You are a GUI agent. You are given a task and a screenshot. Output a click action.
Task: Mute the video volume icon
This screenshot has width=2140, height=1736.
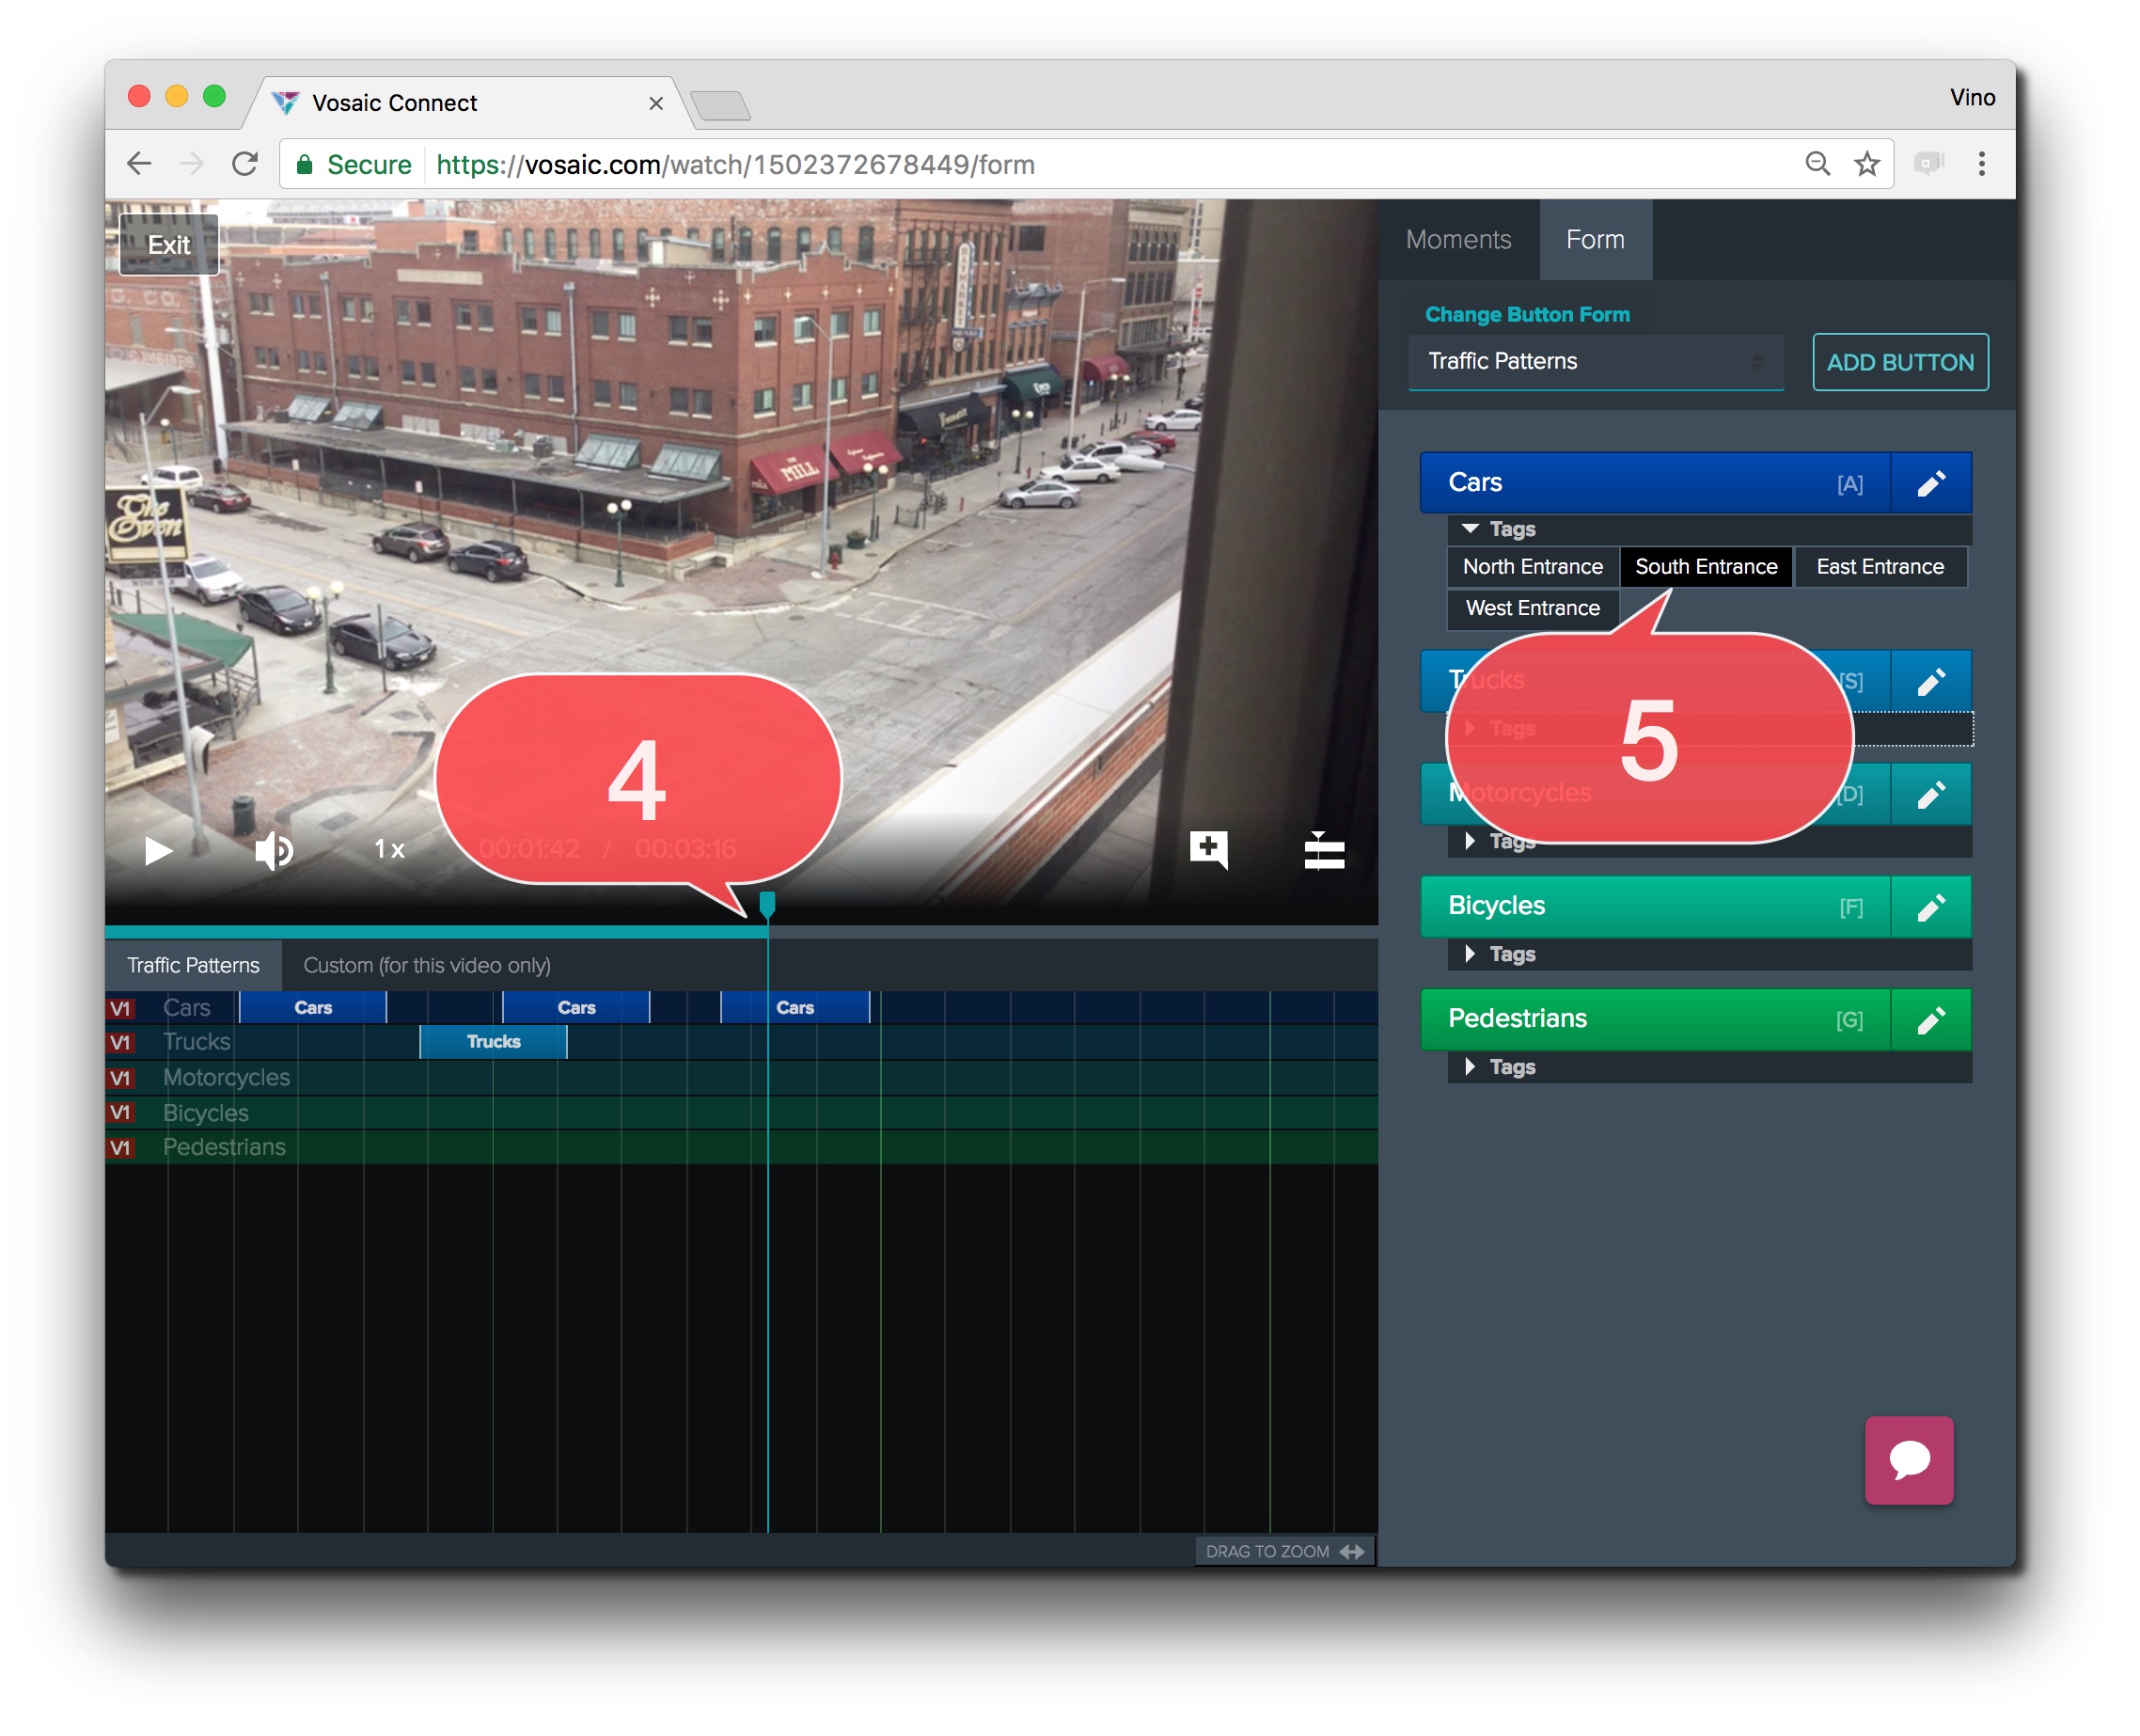(x=273, y=851)
